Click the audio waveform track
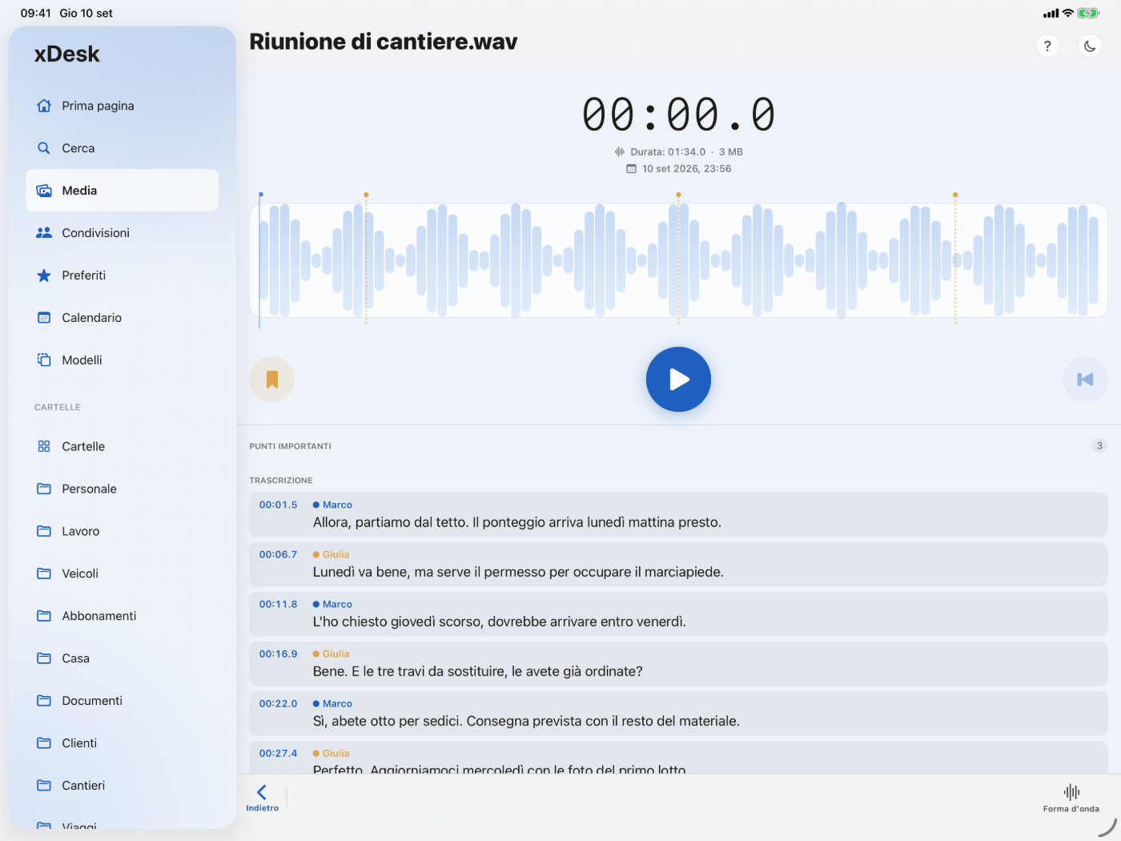 678,260
